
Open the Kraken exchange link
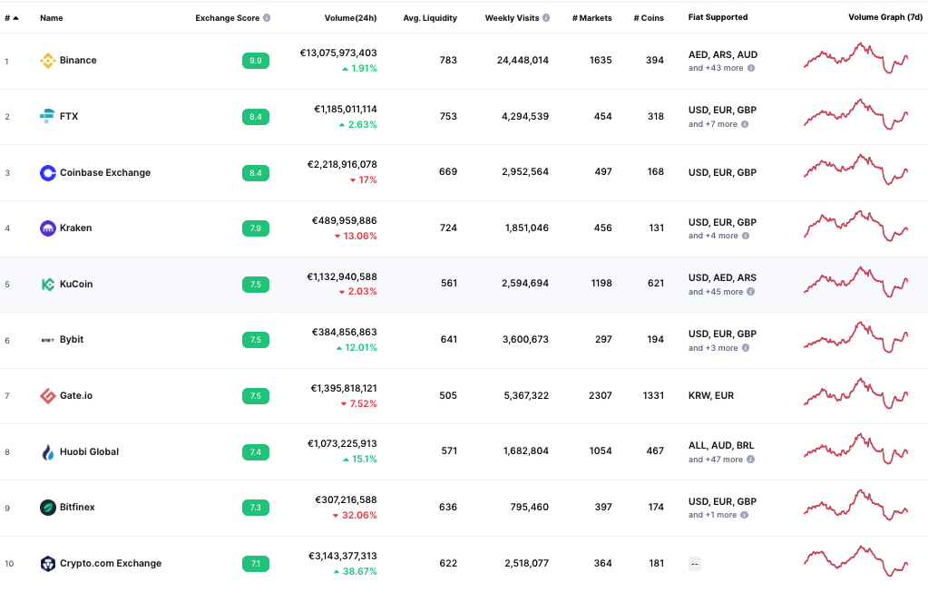(76, 228)
